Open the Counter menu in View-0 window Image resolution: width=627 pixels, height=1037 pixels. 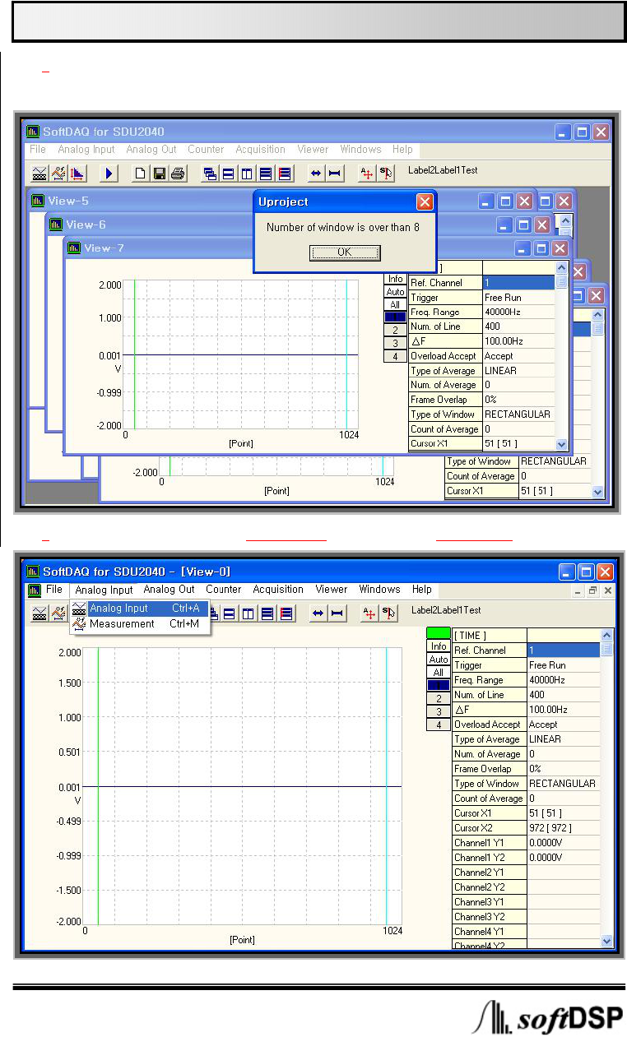(224, 590)
